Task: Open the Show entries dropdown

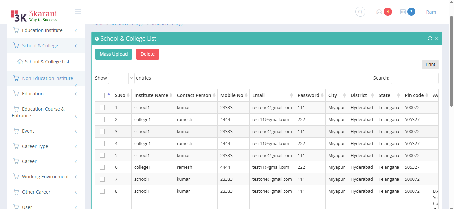Action: [121, 78]
